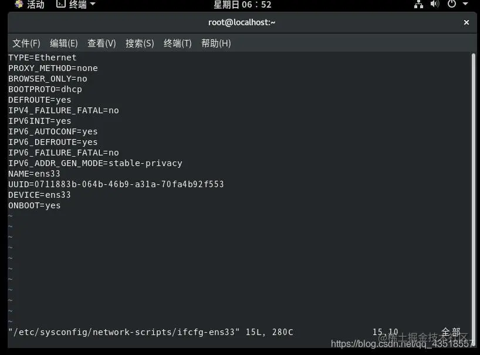Click the line ONBOOT=yes

pos(35,205)
